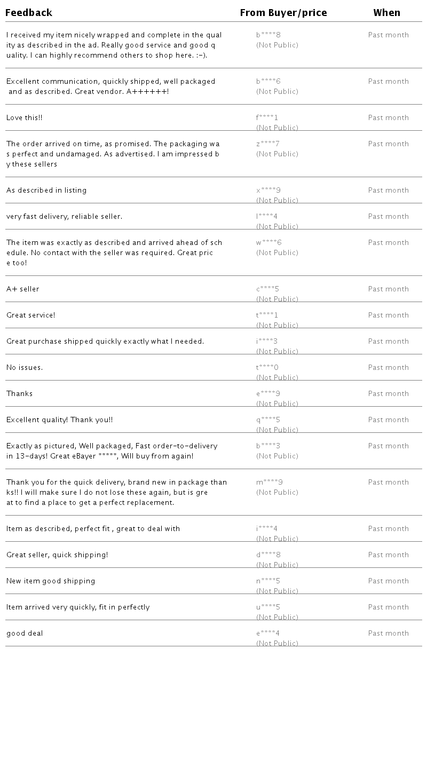
Task: Click the 'No issues.' feedback comment
Action: tap(25, 368)
